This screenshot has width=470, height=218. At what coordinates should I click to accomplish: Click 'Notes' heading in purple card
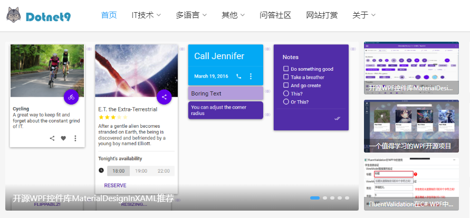click(291, 57)
